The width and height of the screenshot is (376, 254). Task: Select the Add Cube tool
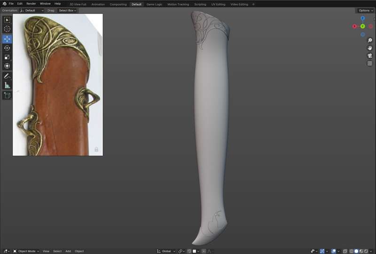[x=7, y=95]
